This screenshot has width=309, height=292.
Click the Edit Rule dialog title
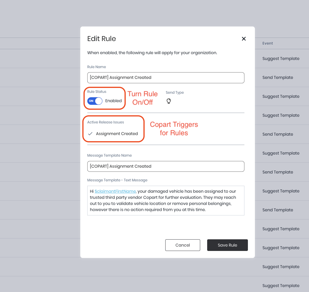coord(102,39)
